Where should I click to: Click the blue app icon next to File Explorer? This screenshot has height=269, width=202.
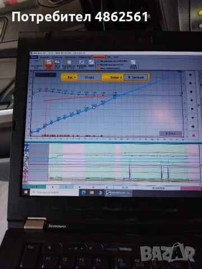[x=100, y=193]
